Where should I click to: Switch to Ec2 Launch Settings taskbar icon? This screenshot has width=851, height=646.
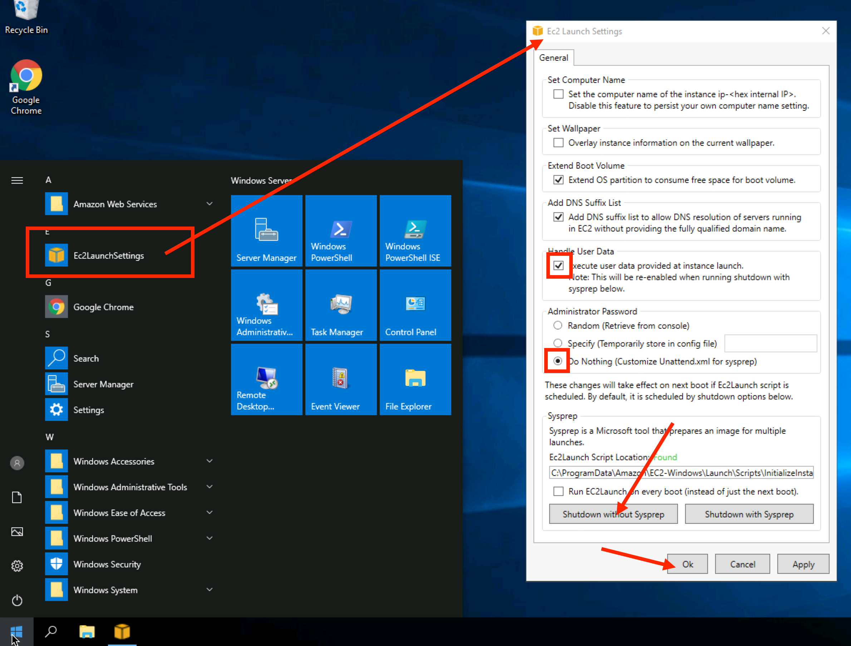pos(122,632)
